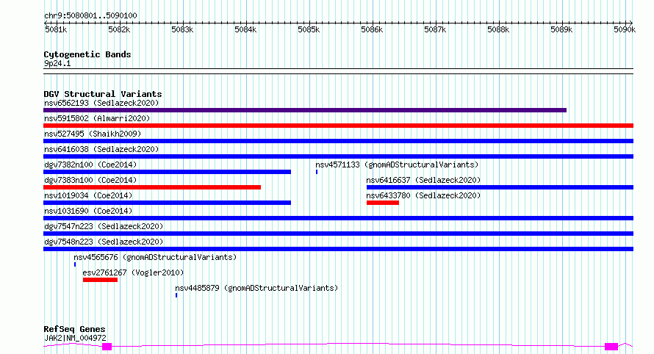The width and height of the screenshot is (654, 354).
Task: Click the 9p24.1 cytogenetic band label
Action: click(57, 64)
